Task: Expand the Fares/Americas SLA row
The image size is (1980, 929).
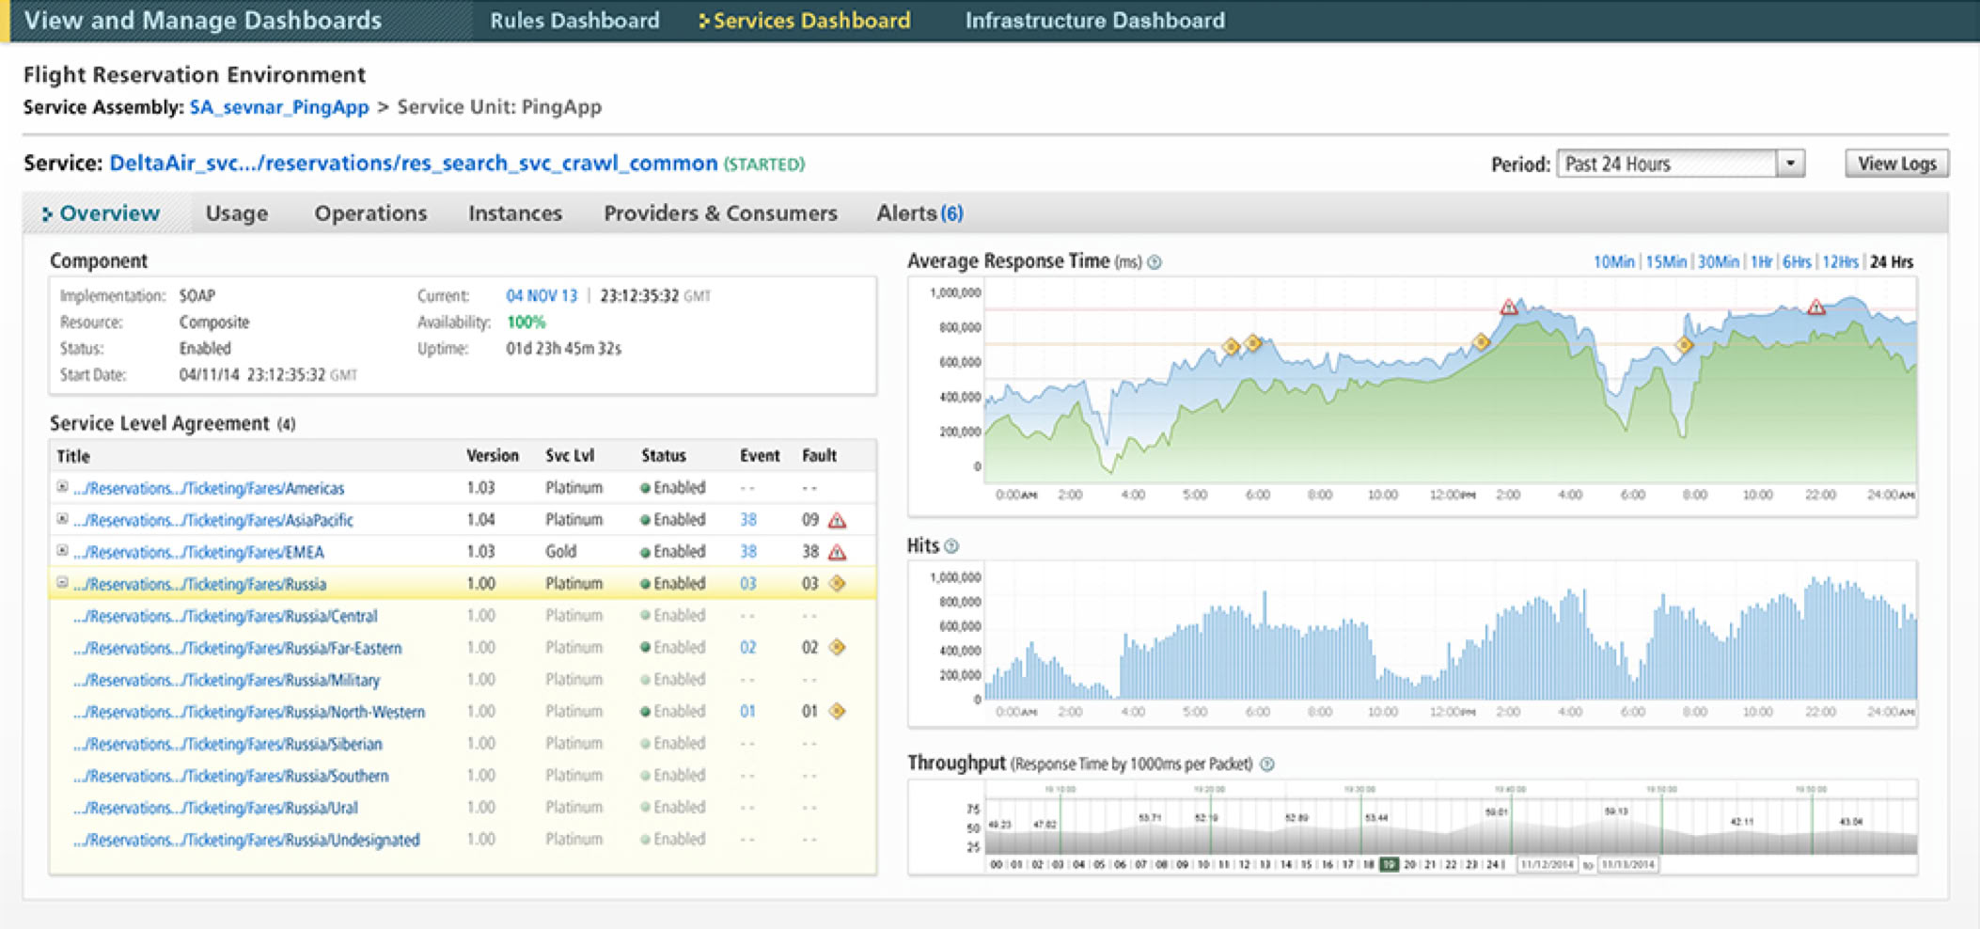Action: 62,487
